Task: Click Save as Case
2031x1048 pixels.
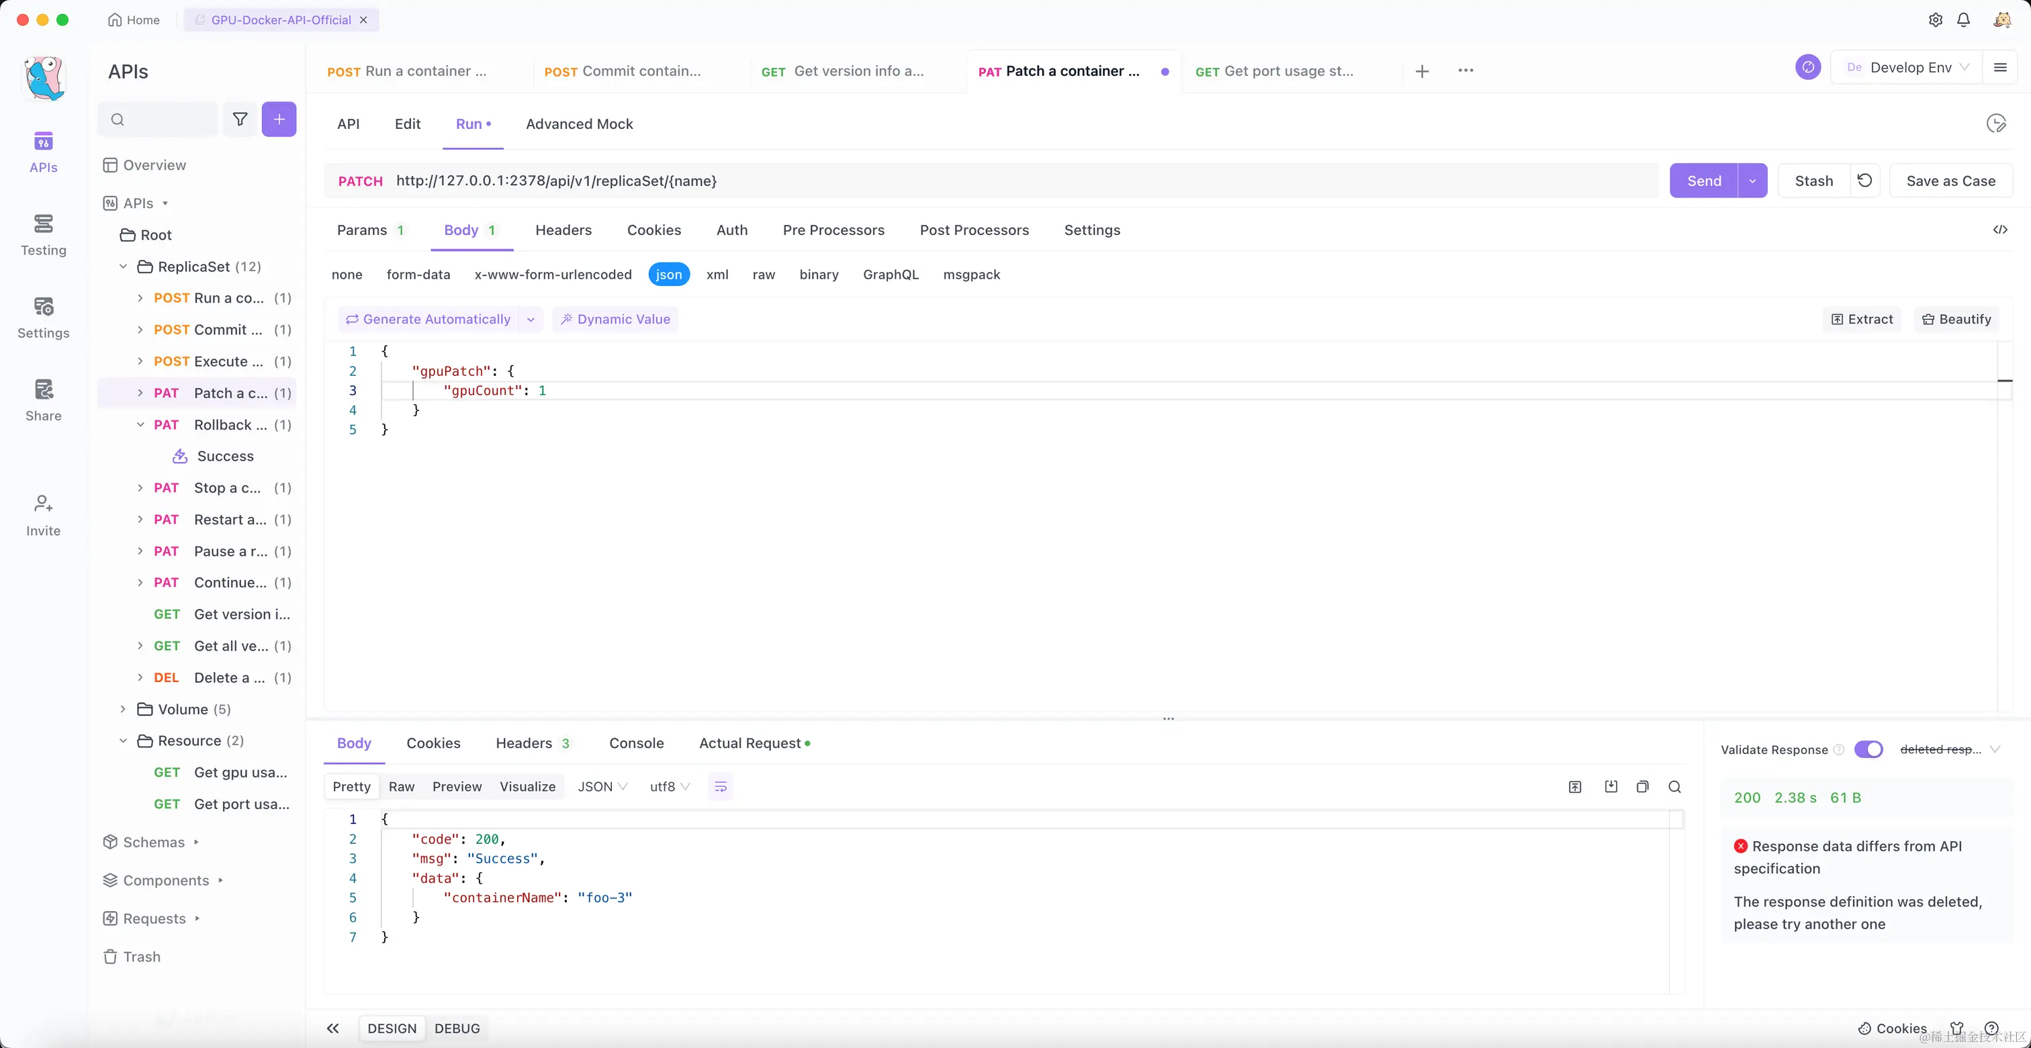Action: (1950, 181)
